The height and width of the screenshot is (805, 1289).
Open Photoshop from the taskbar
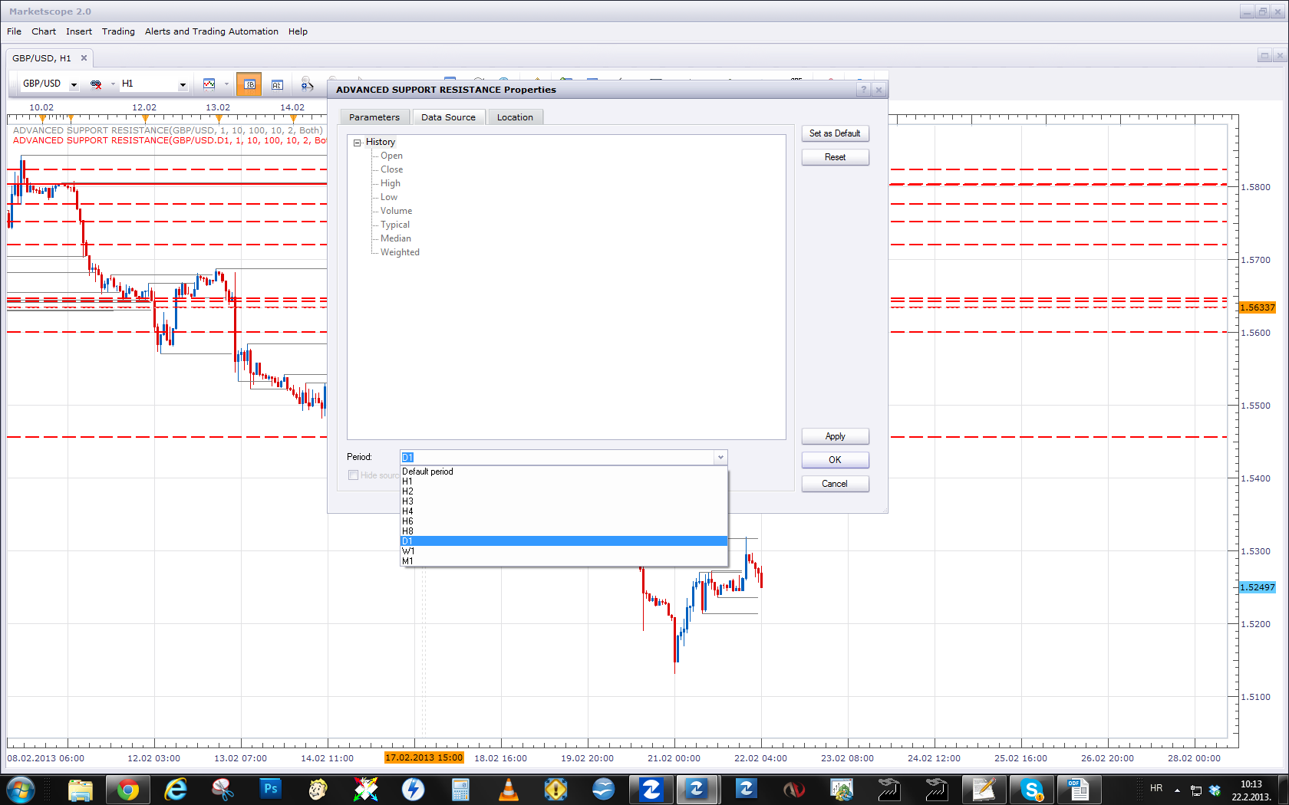click(x=270, y=789)
